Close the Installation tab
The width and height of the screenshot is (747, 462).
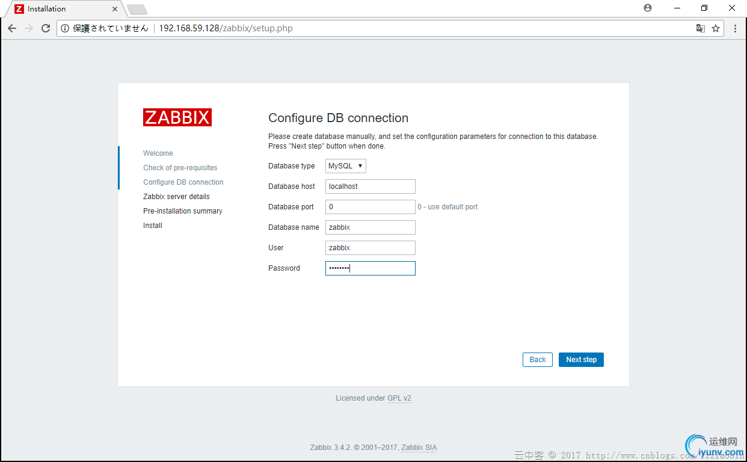coord(115,9)
